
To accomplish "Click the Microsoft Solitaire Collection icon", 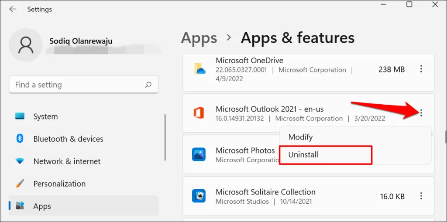I will click(199, 196).
